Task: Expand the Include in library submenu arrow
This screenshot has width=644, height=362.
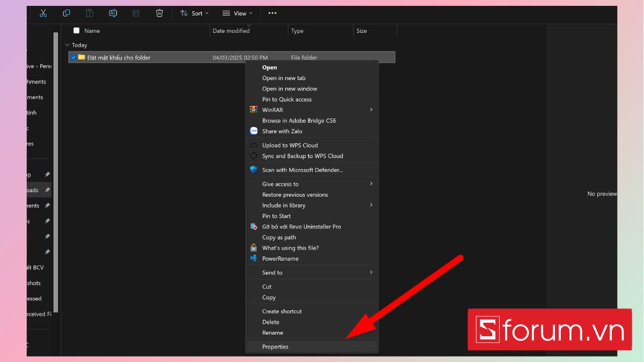Action: tap(371, 205)
